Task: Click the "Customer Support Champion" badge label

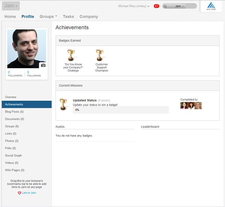Action: pyautogui.click(x=102, y=67)
